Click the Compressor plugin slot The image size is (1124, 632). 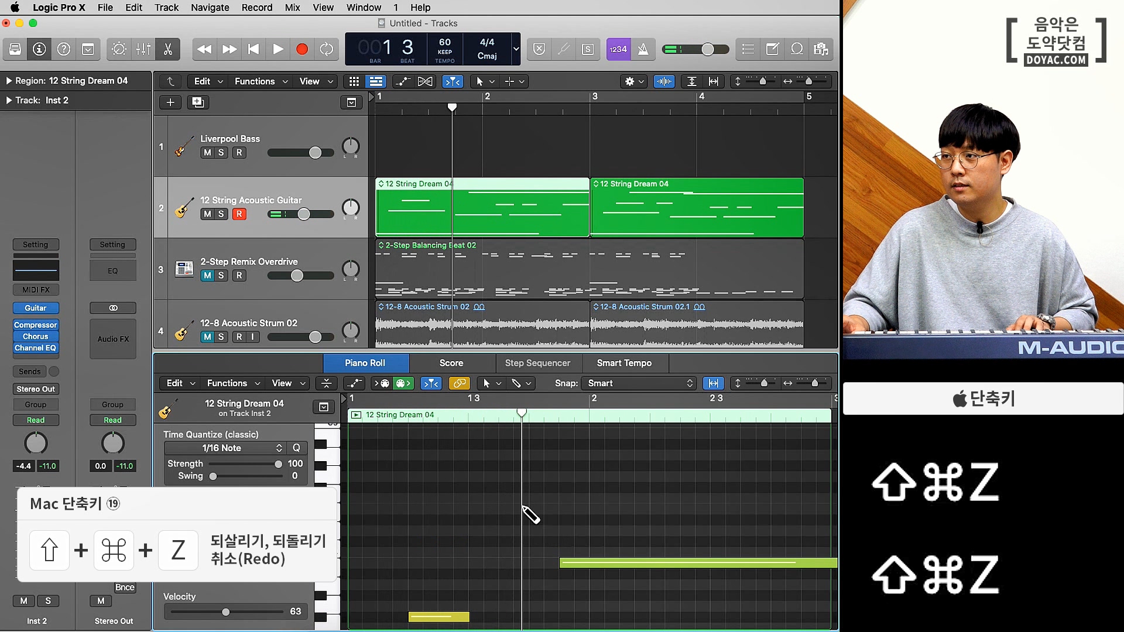click(36, 325)
